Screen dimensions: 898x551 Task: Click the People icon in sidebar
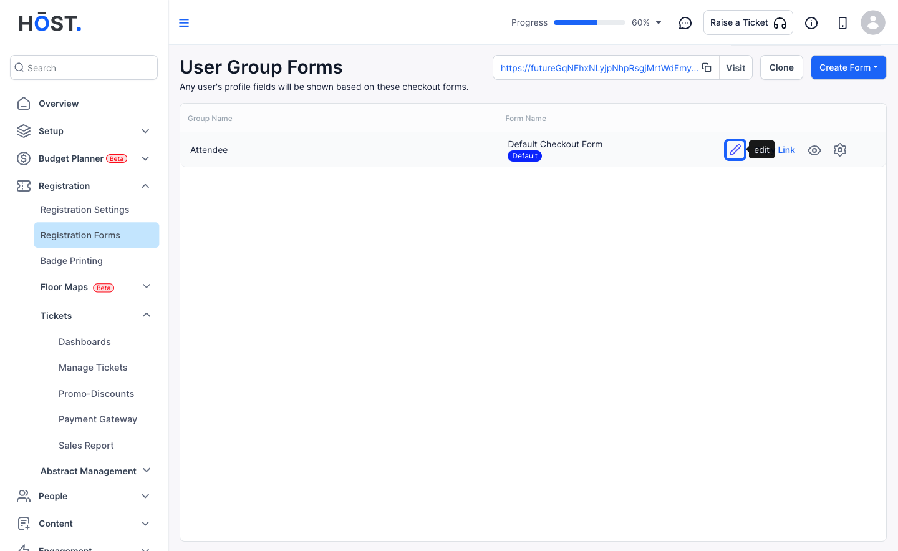pos(24,496)
